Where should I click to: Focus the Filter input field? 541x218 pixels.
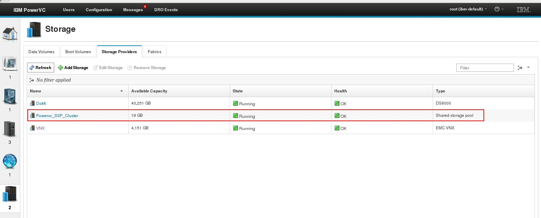point(485,68)
